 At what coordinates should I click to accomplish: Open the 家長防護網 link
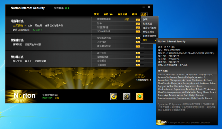pos(40,61)
